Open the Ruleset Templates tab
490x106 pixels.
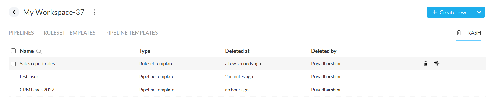70,33
